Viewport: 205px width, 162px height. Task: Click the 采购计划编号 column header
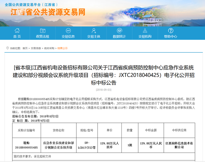coord(27,130)
